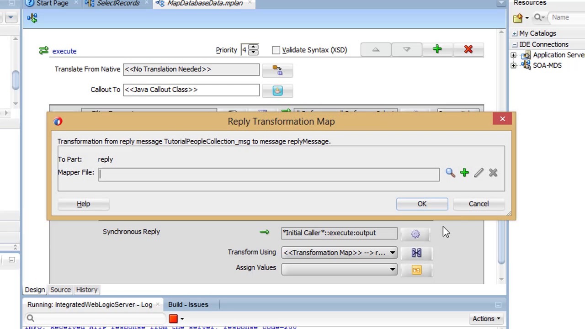Viewport: 585px width, 329px height.
Task: Open the dropdown beside the red stop button
Action: click(182, 319)
